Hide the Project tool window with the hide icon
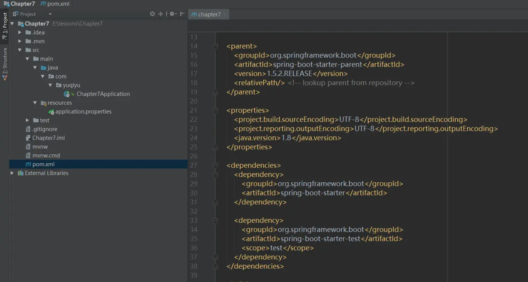Screen dimensions: 528x282 pos(182,14)
